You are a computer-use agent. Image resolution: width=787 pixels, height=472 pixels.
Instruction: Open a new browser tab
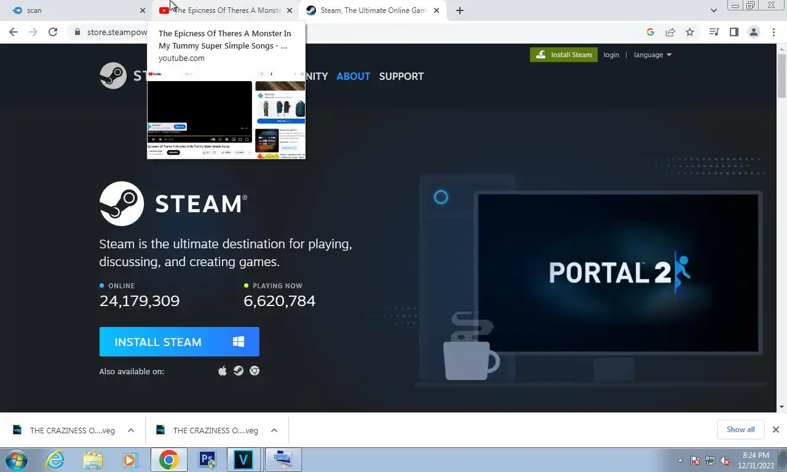pyautogui.click(x=459, y=10)
